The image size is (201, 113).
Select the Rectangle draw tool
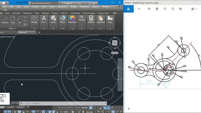click(25, 17)
